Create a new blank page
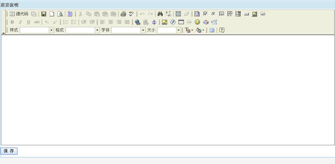Image resolution: width=335 pixels, height=164 pixels. click(52, 14)
